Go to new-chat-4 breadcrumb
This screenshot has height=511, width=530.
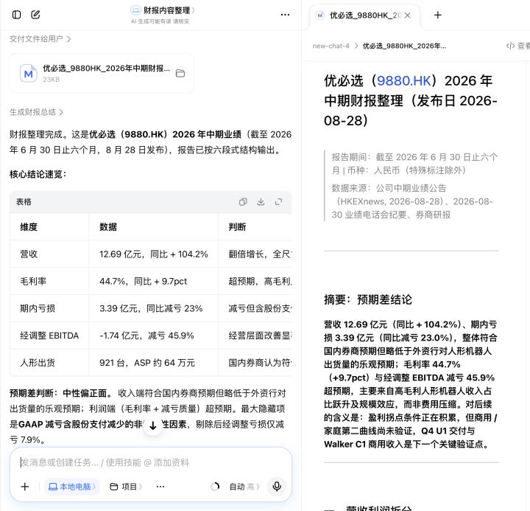331,46
